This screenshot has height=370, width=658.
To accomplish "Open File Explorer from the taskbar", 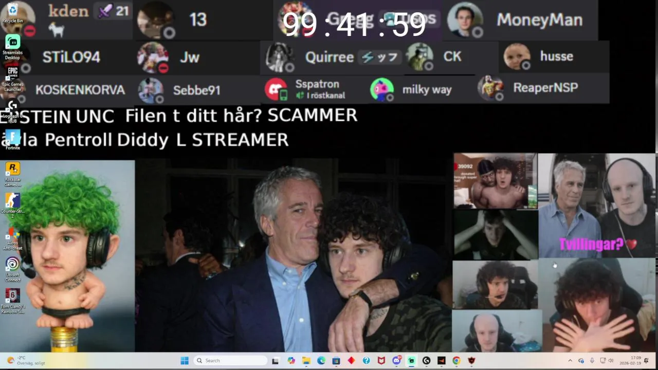I will [306, 361].
